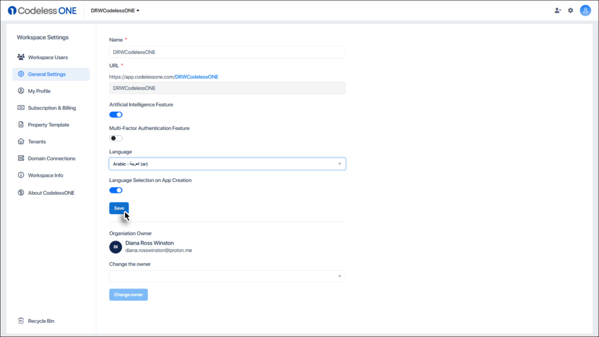Screen dimensions: 599x337
Task: Click the Save button
Action: (119, 208)
